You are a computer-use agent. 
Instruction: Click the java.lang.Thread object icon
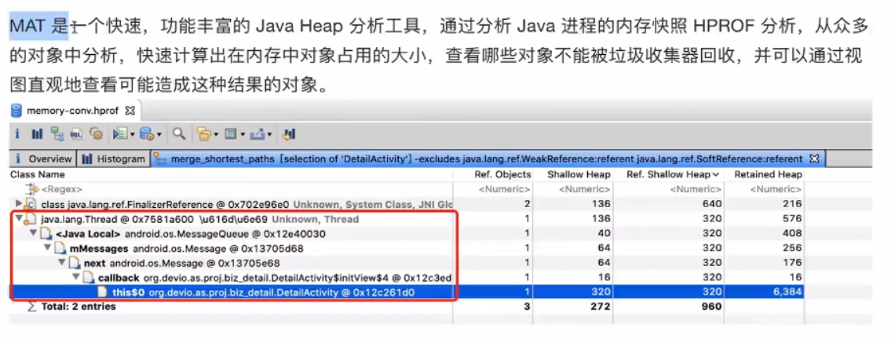(x=31, y=219)
